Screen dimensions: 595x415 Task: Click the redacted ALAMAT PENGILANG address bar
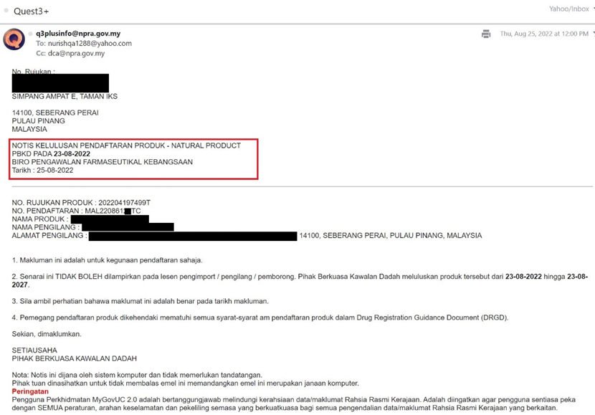coord(192,236)
